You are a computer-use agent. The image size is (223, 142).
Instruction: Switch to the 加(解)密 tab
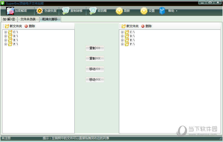click(9, 19)
